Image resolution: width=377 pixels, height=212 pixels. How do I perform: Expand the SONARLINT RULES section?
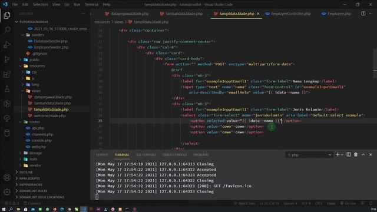pos(33,191)
